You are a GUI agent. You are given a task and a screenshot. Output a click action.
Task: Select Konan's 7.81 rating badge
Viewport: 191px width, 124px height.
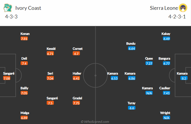click(24, 39)
